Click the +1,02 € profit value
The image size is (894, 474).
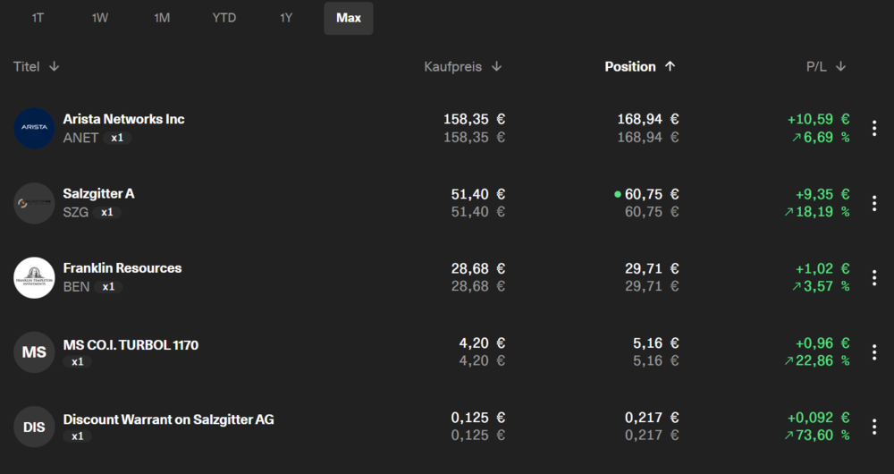pyautogui.click(x=822, y=268)
